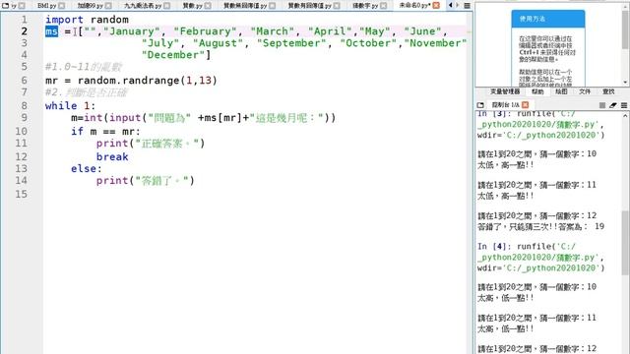Close the 質數.py editor tab
Image resolution: width=630 pixels, height=354 pixels.
(208, 6)
